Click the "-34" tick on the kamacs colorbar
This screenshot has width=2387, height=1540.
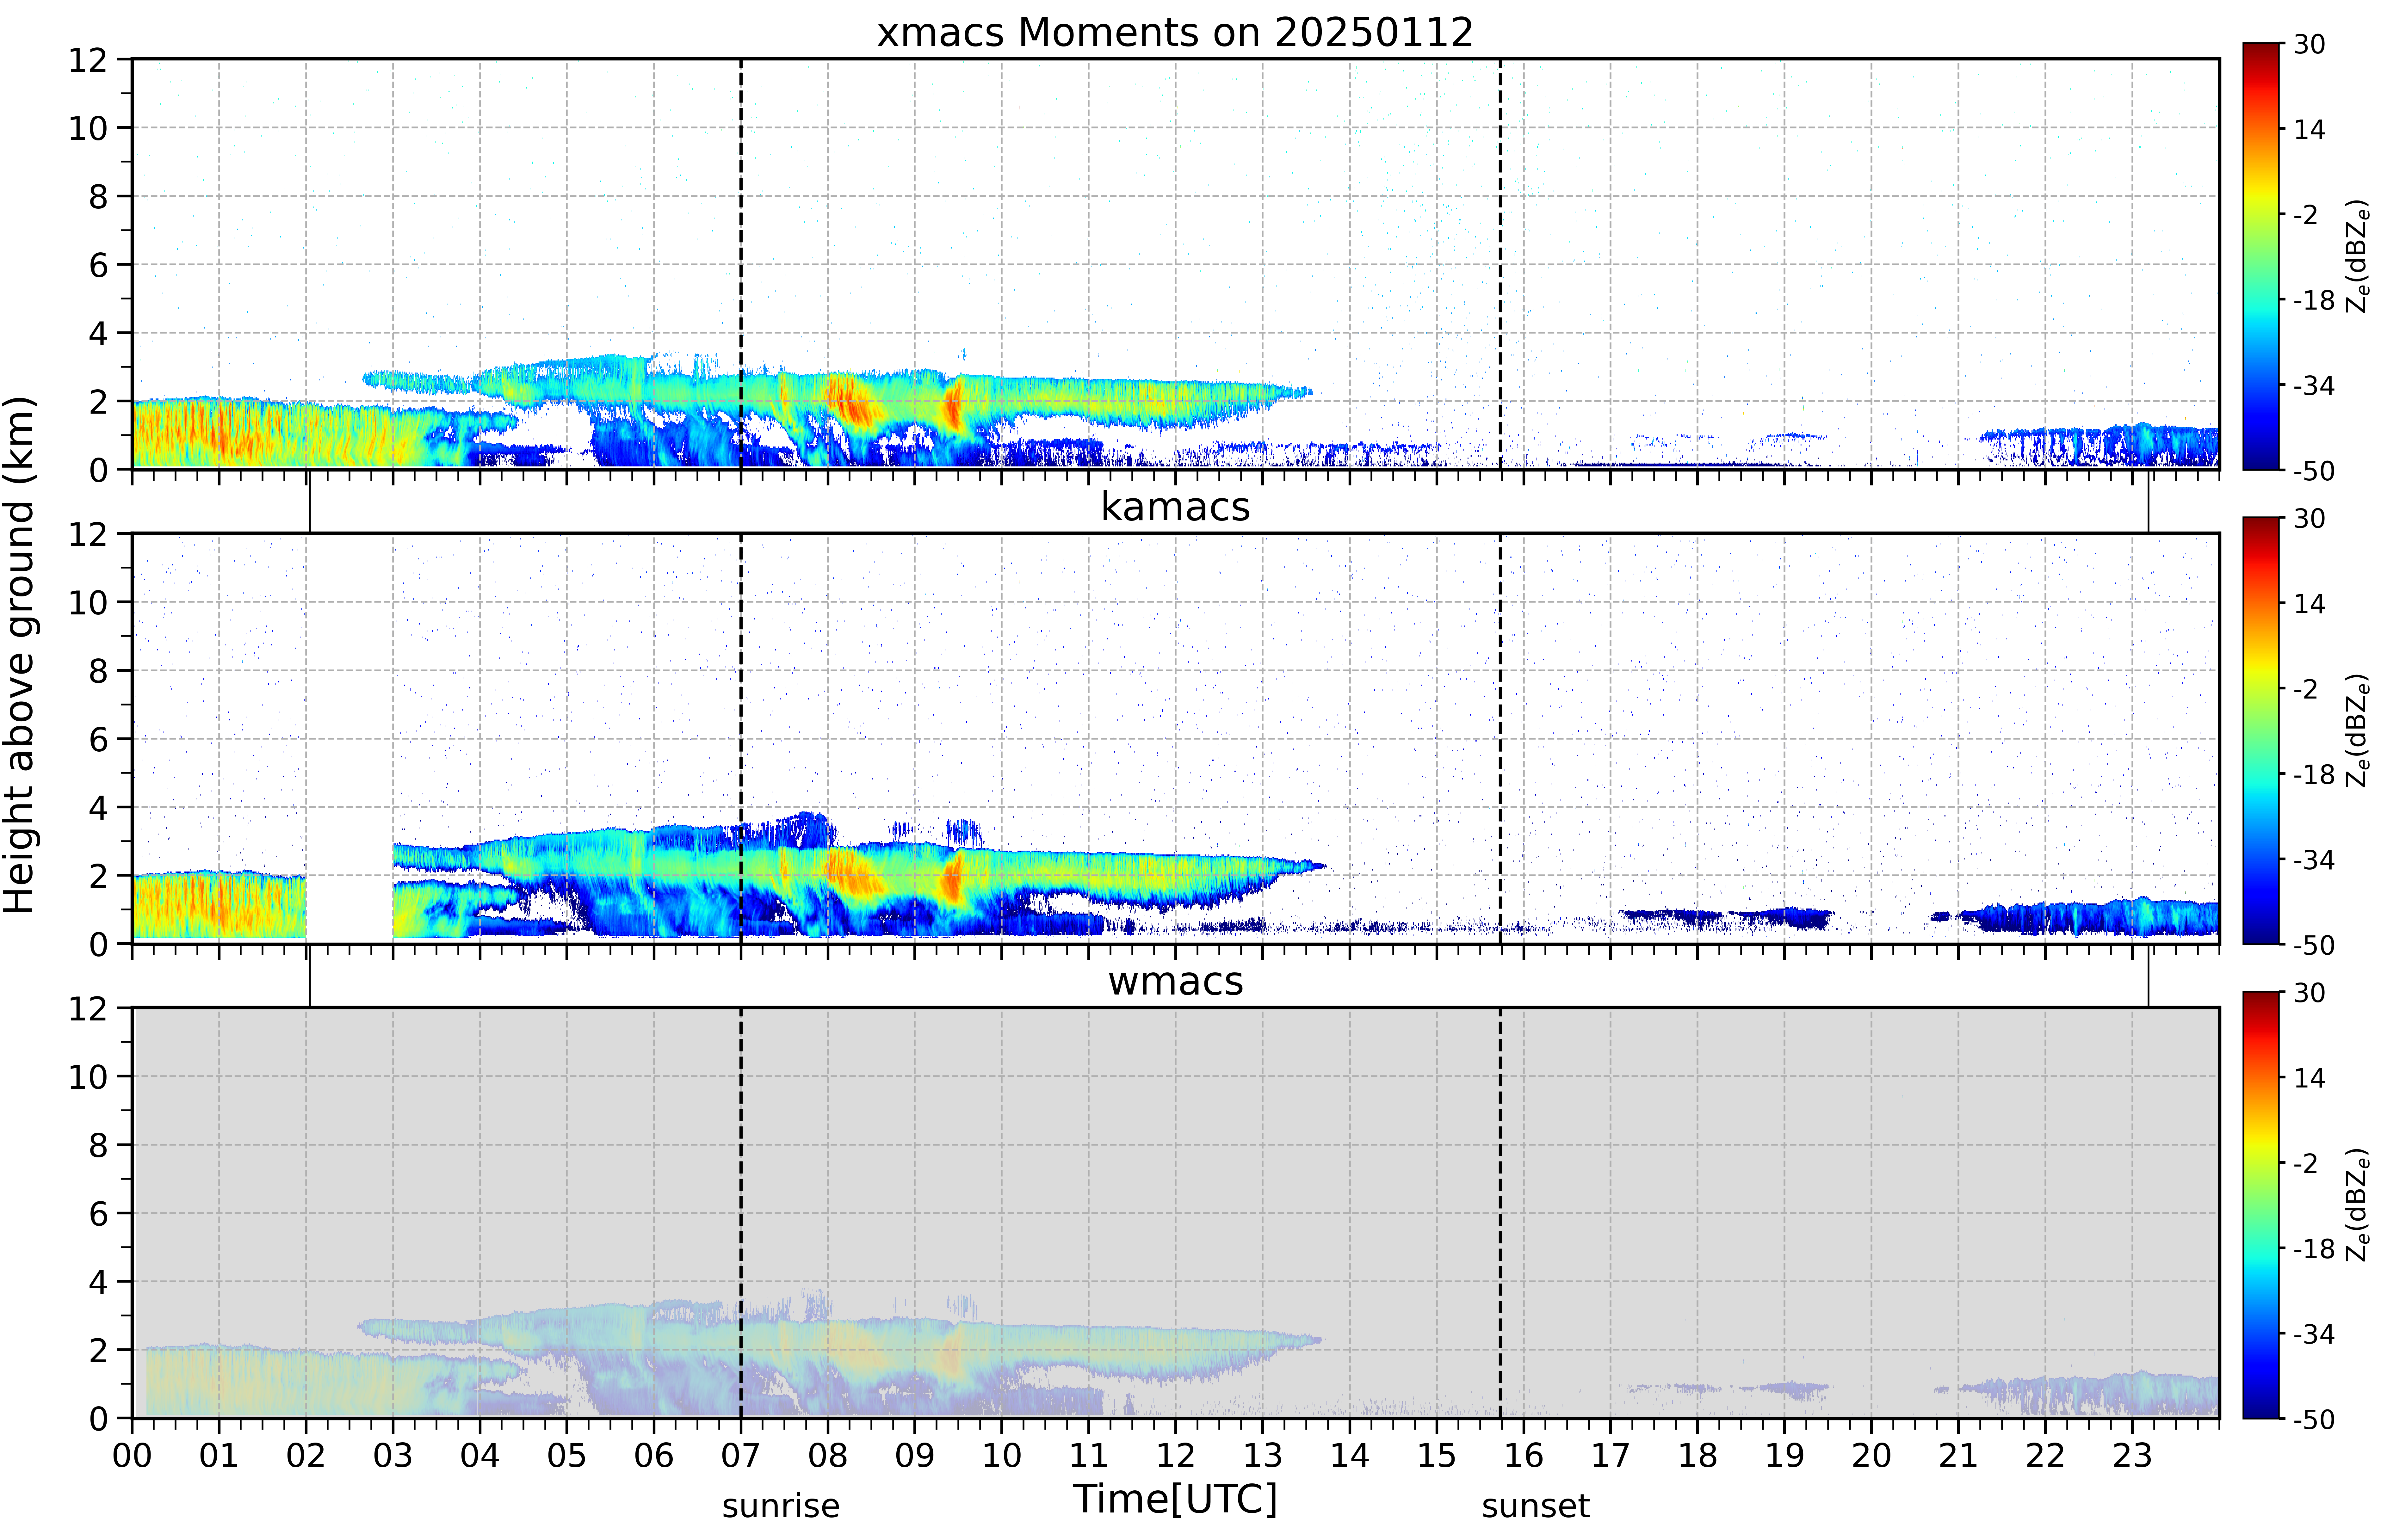coord(2314,860)
